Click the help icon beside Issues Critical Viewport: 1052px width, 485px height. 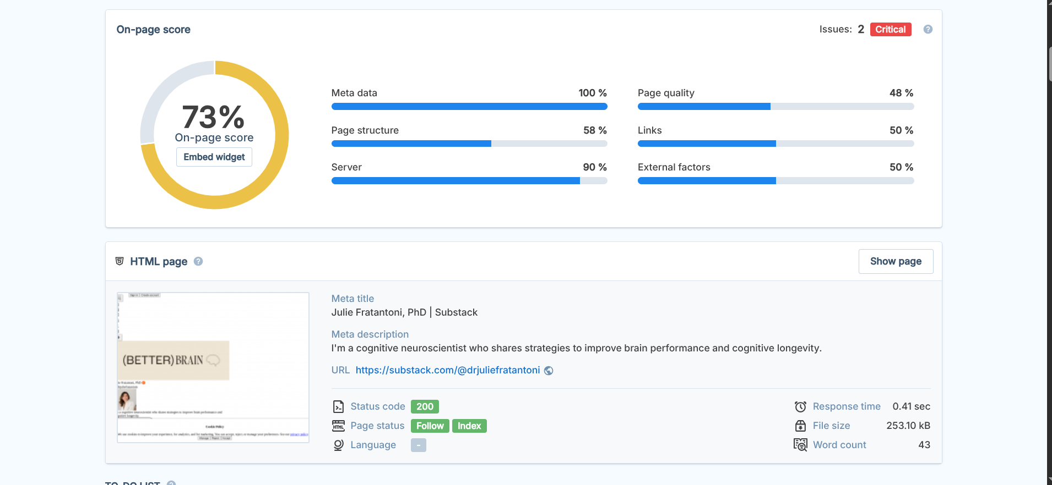click(928, 30)
